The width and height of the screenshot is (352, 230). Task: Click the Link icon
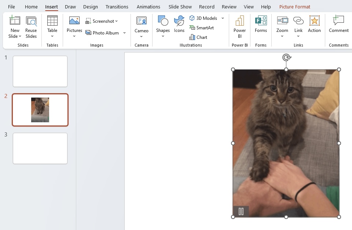(x=298, y=21)
